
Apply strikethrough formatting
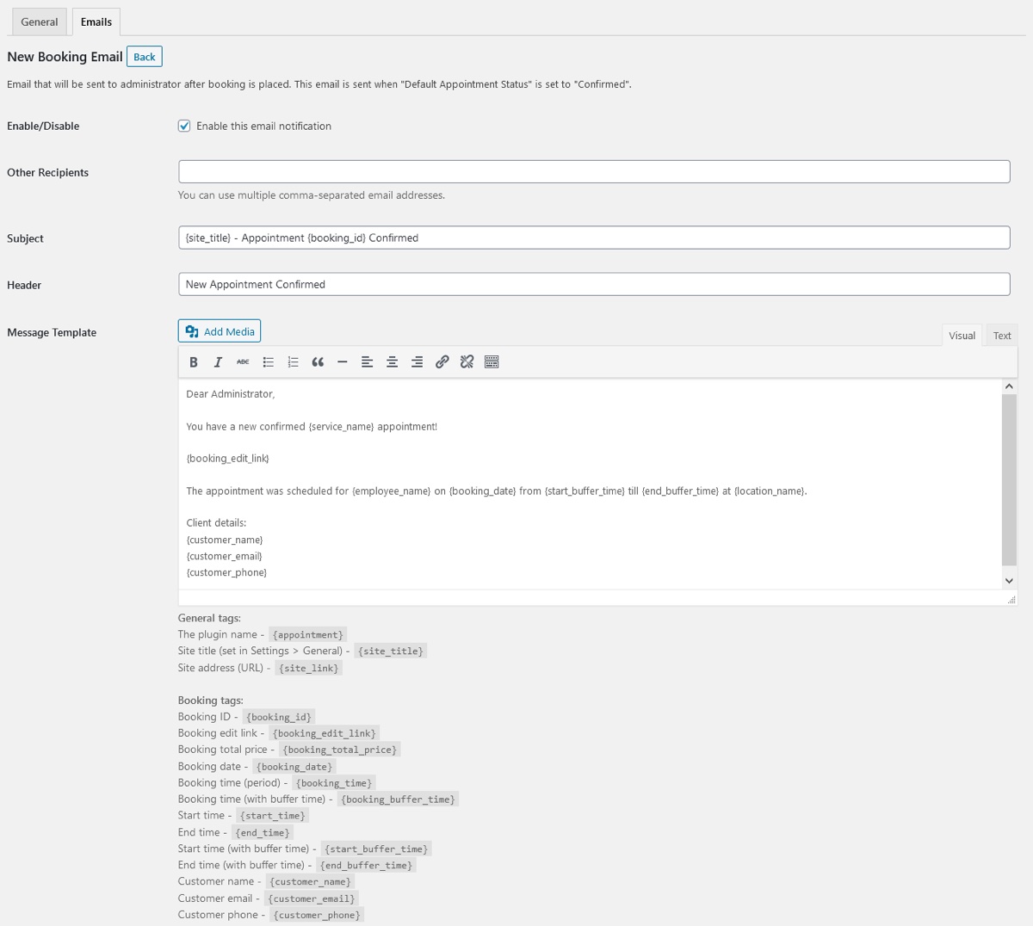(243, 362)
